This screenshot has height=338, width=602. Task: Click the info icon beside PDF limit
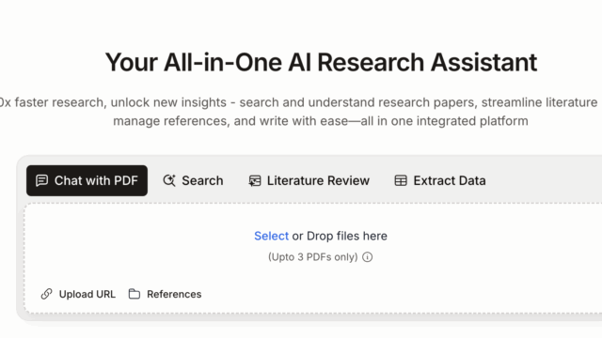pyautogui.click(x=368, y=256)
